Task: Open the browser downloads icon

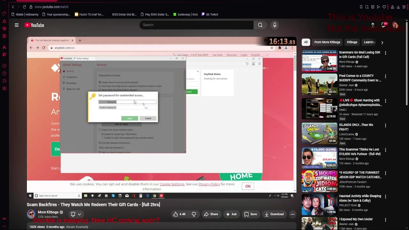Action: click(398, 7)
